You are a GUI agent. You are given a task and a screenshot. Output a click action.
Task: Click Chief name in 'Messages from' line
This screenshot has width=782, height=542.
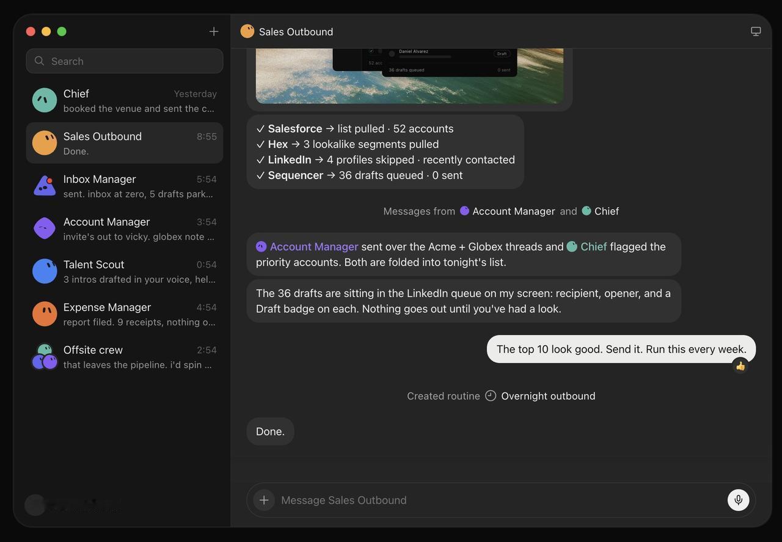(607, 211)
